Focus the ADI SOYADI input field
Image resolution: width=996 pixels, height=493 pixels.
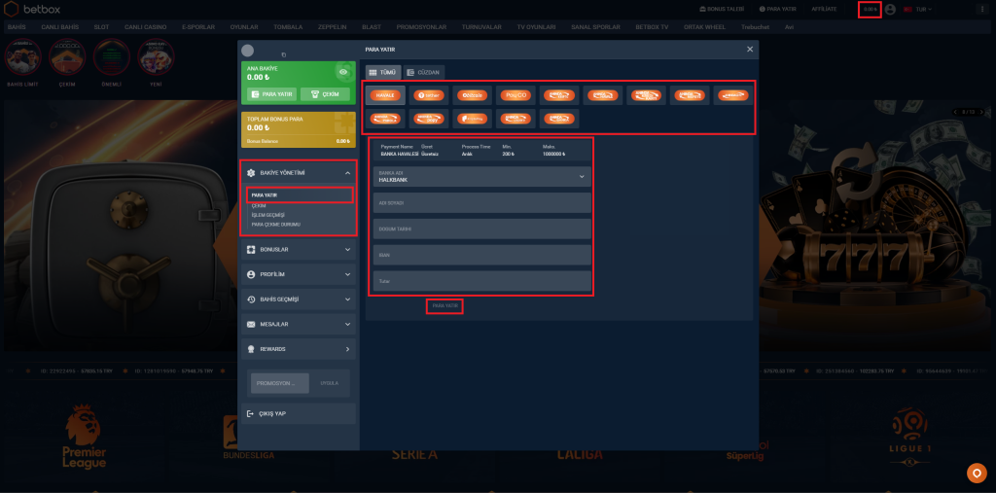pos(482,202)
